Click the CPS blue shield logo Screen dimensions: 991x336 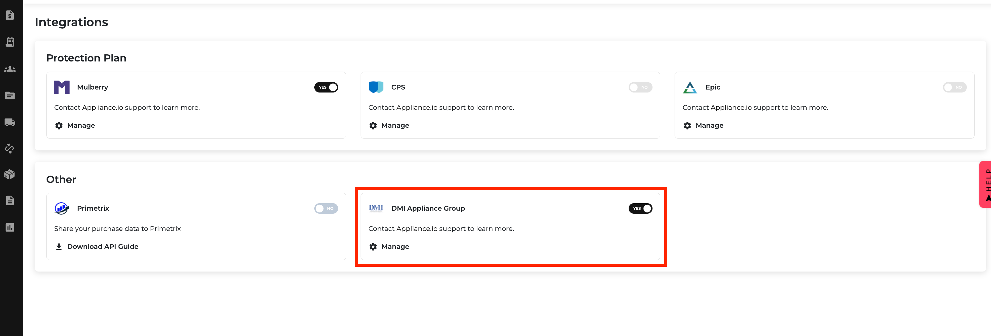pyautogui.click(x=376, y=87)
